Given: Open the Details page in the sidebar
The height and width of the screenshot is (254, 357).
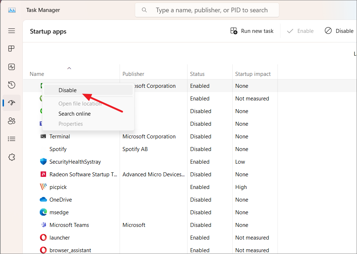Looking at the screenshot, I should click(11, 139).
